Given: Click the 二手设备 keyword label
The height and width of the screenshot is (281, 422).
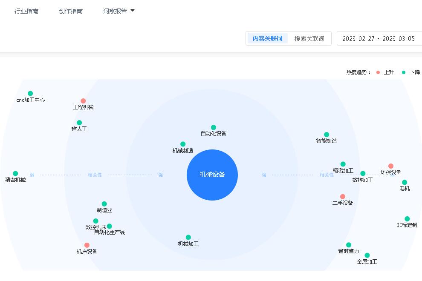Looking at the screenshot, I should click(343, 203).
